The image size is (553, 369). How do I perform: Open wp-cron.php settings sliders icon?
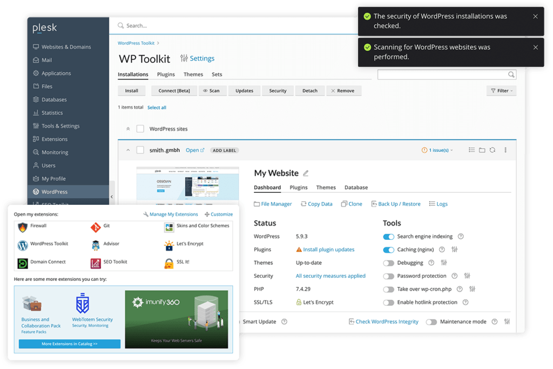coord(472,289)
